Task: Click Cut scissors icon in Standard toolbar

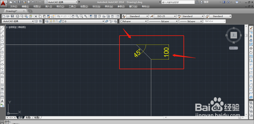Action: [36, 16]
